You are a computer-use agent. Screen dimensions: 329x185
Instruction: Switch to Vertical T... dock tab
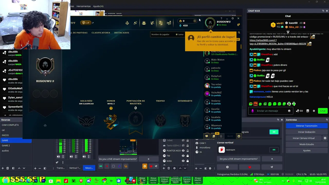tap(75, 168)
